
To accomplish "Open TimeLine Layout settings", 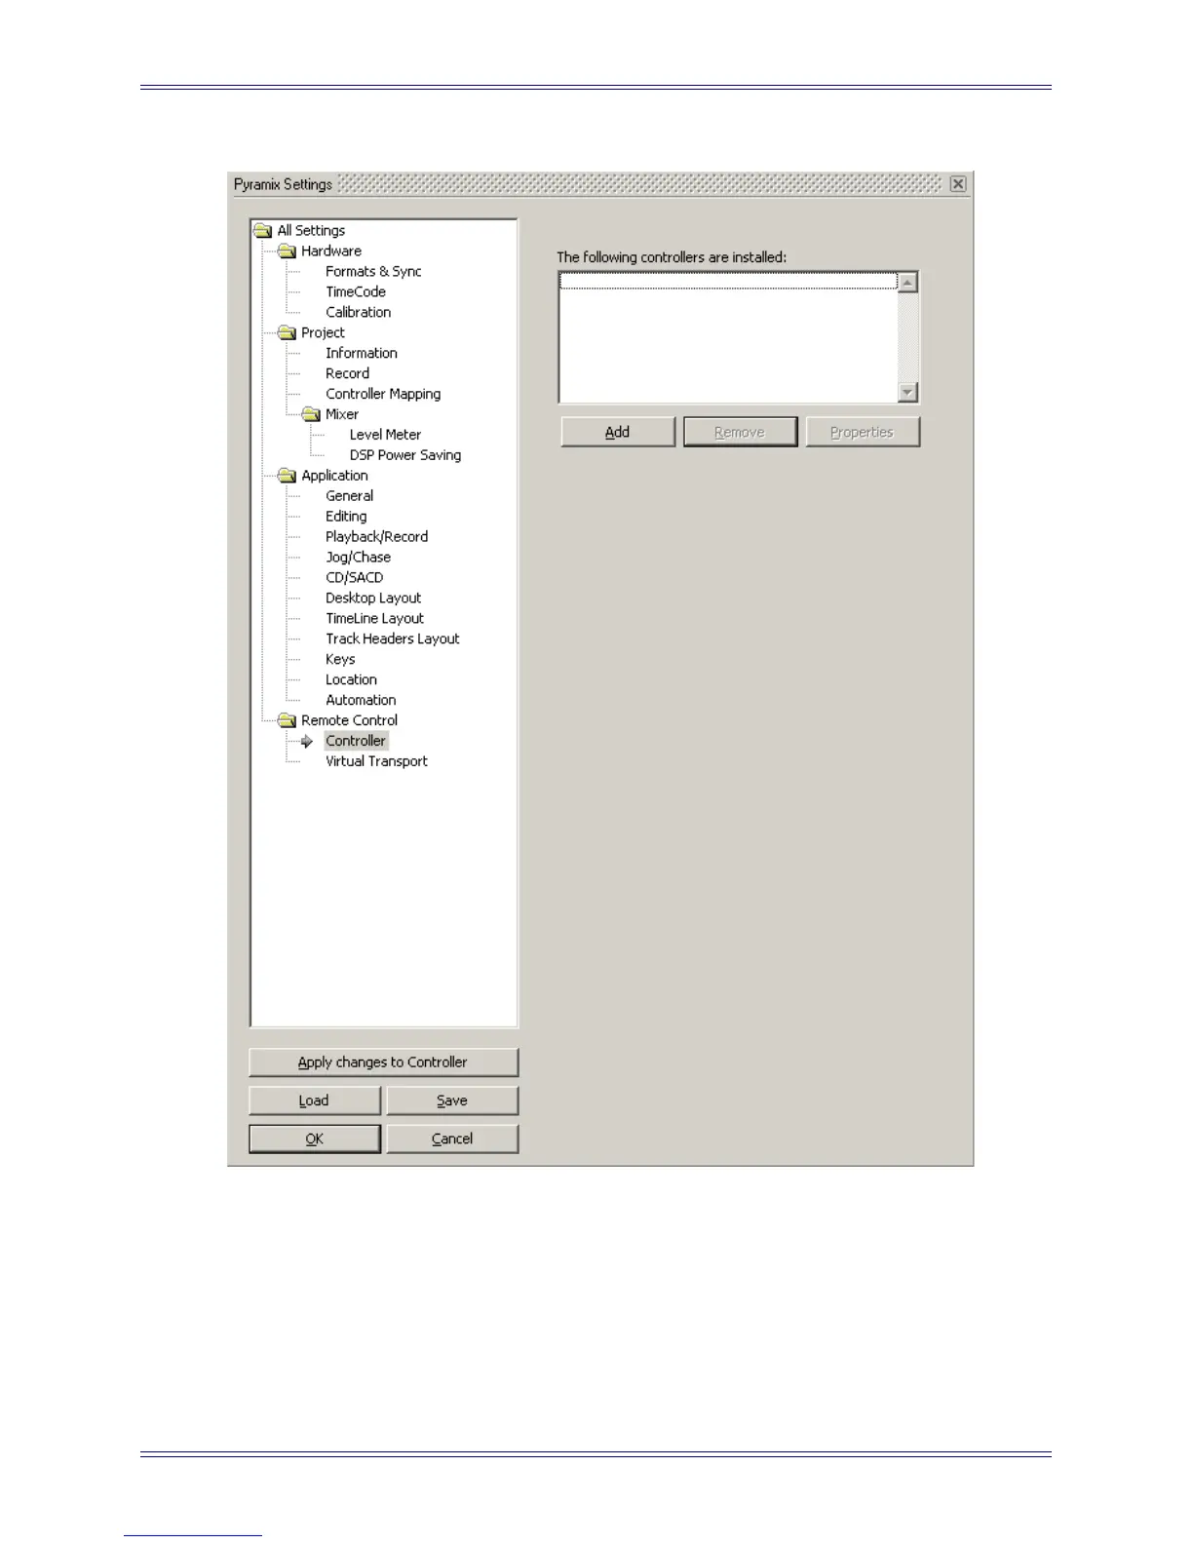I will (x=374, y=620).
